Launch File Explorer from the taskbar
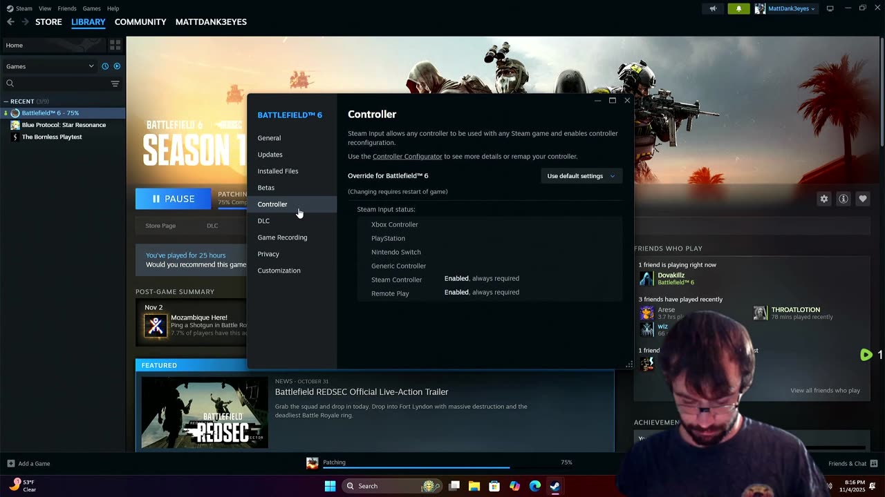 click(474, 486)
